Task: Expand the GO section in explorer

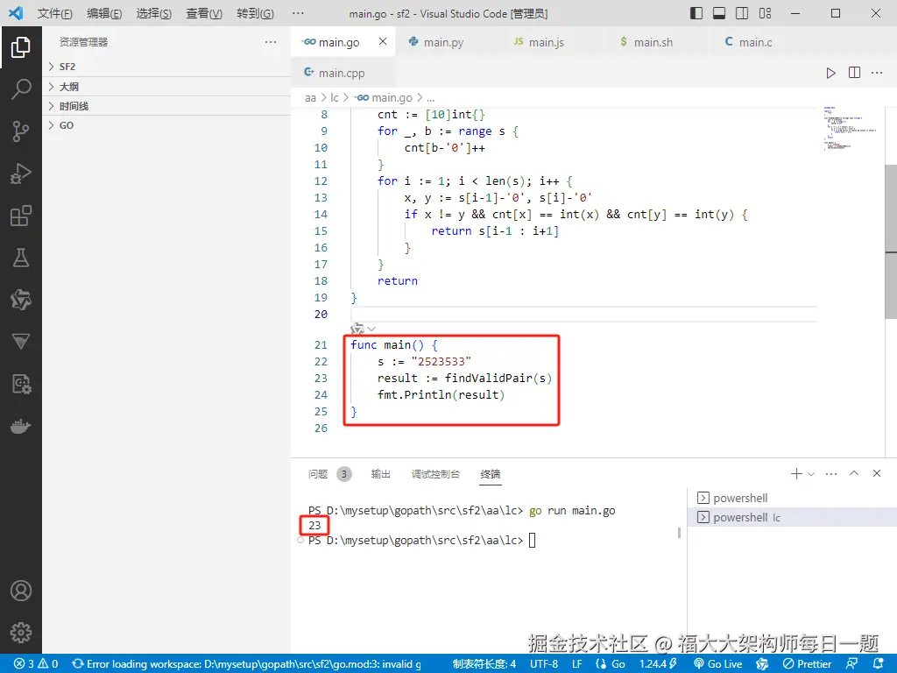Action: click(166, 125)
